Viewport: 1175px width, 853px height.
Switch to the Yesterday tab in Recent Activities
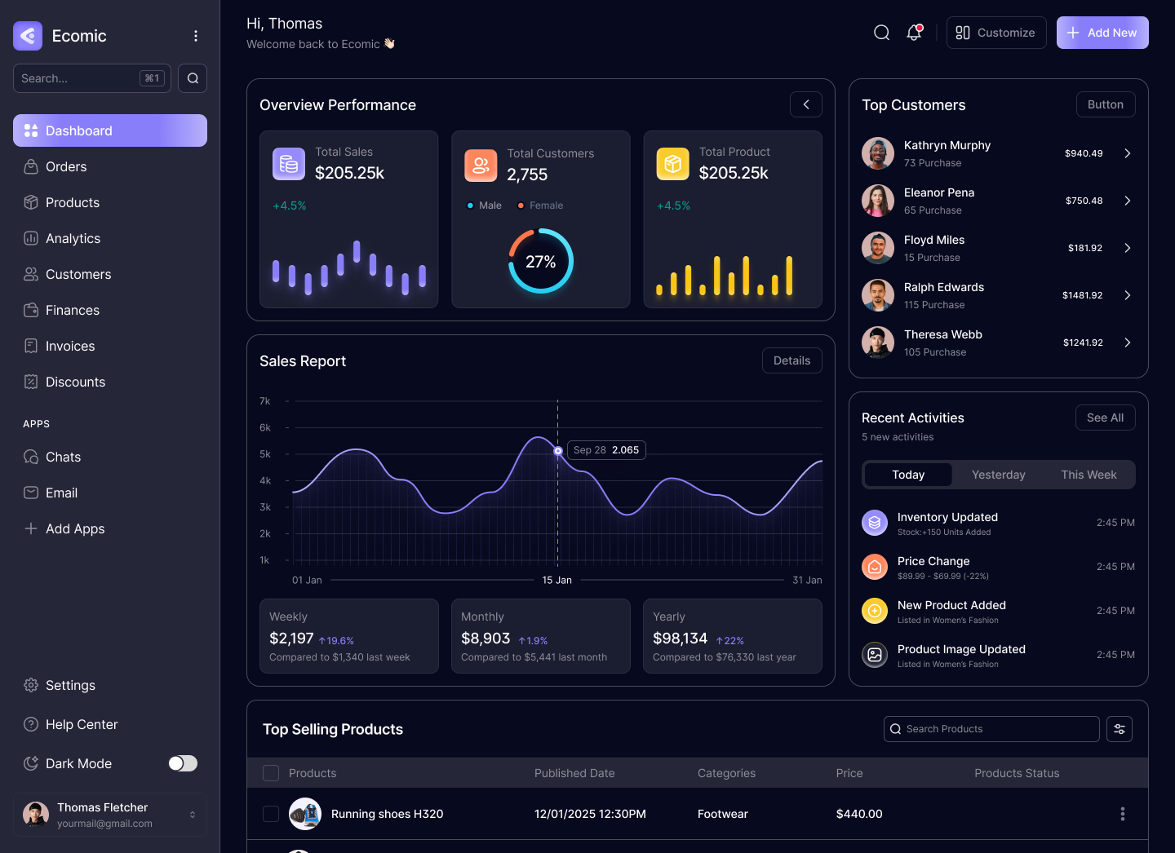(x=998, y=474)
